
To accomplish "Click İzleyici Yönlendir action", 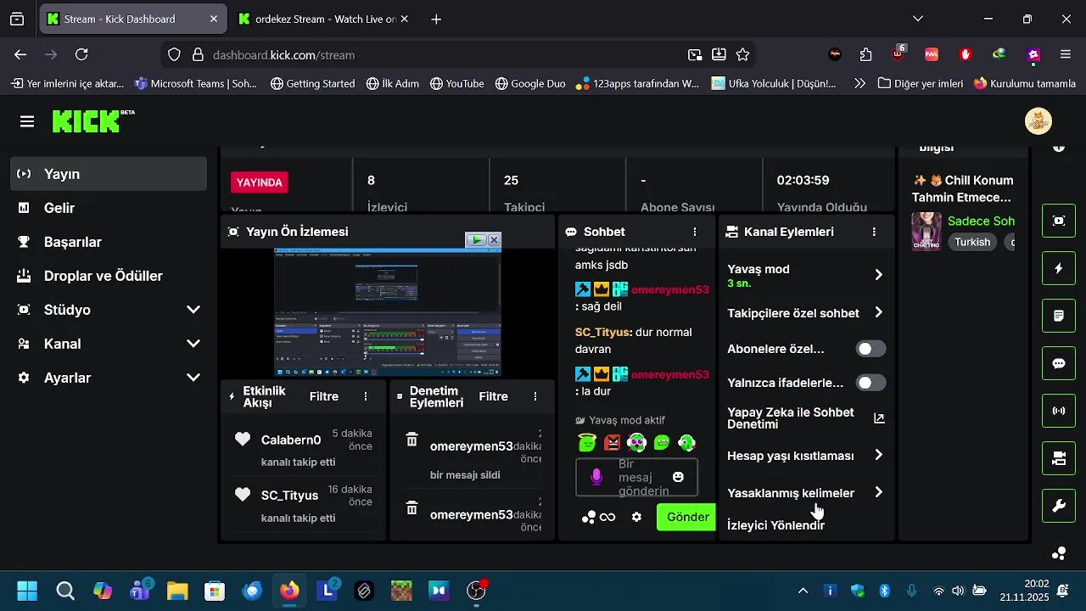I will [x=775, y=525].
